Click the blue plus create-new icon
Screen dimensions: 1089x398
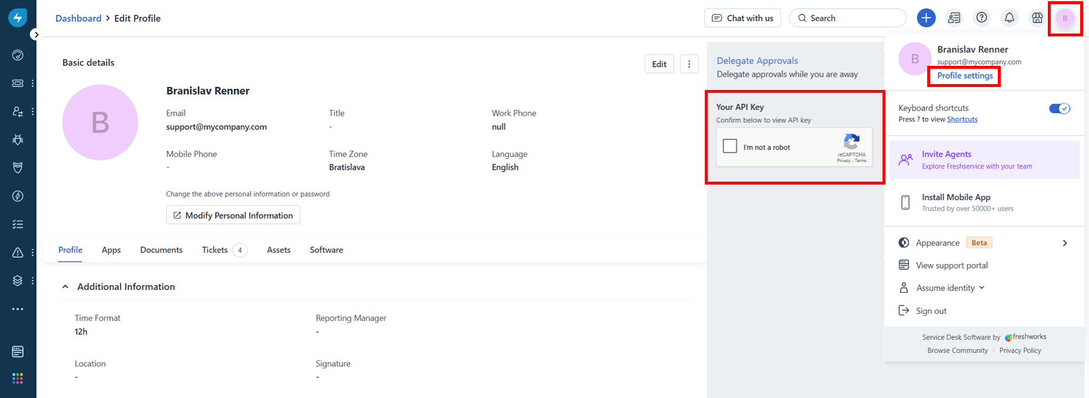tap(926, 18)
